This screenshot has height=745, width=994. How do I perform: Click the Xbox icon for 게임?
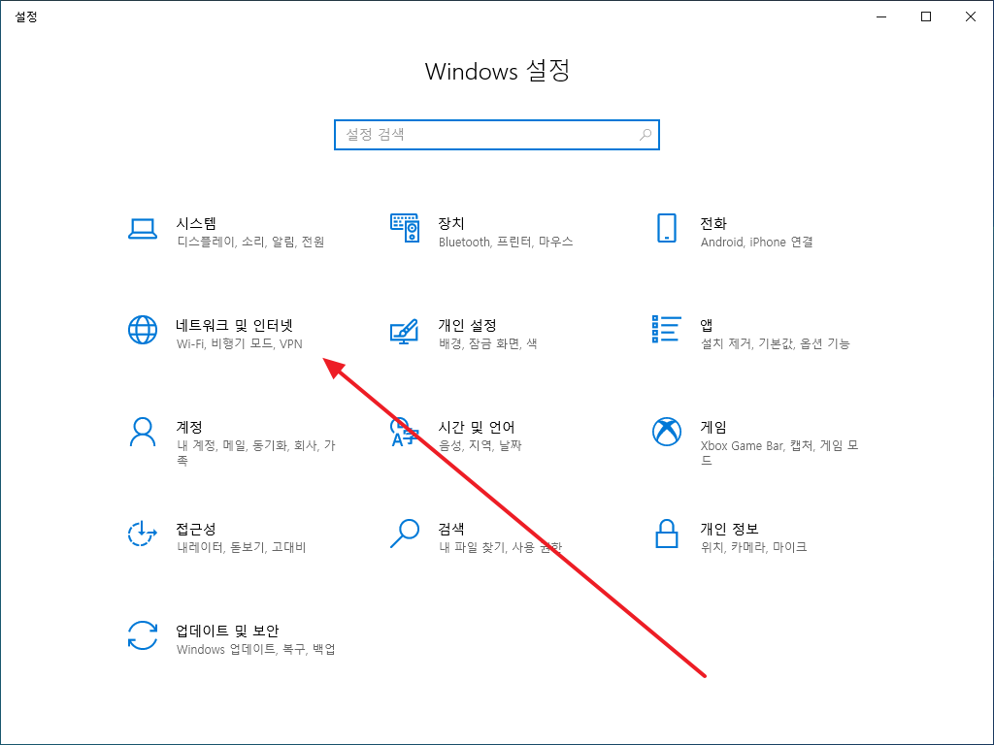[666, 432]
